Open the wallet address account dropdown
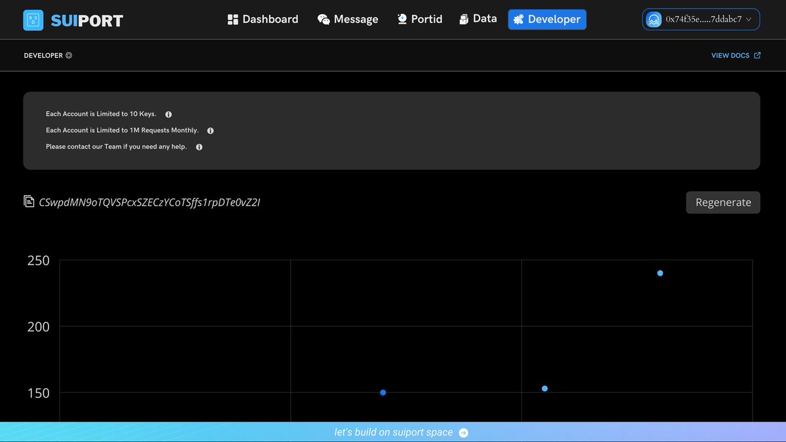 [702, 20]
